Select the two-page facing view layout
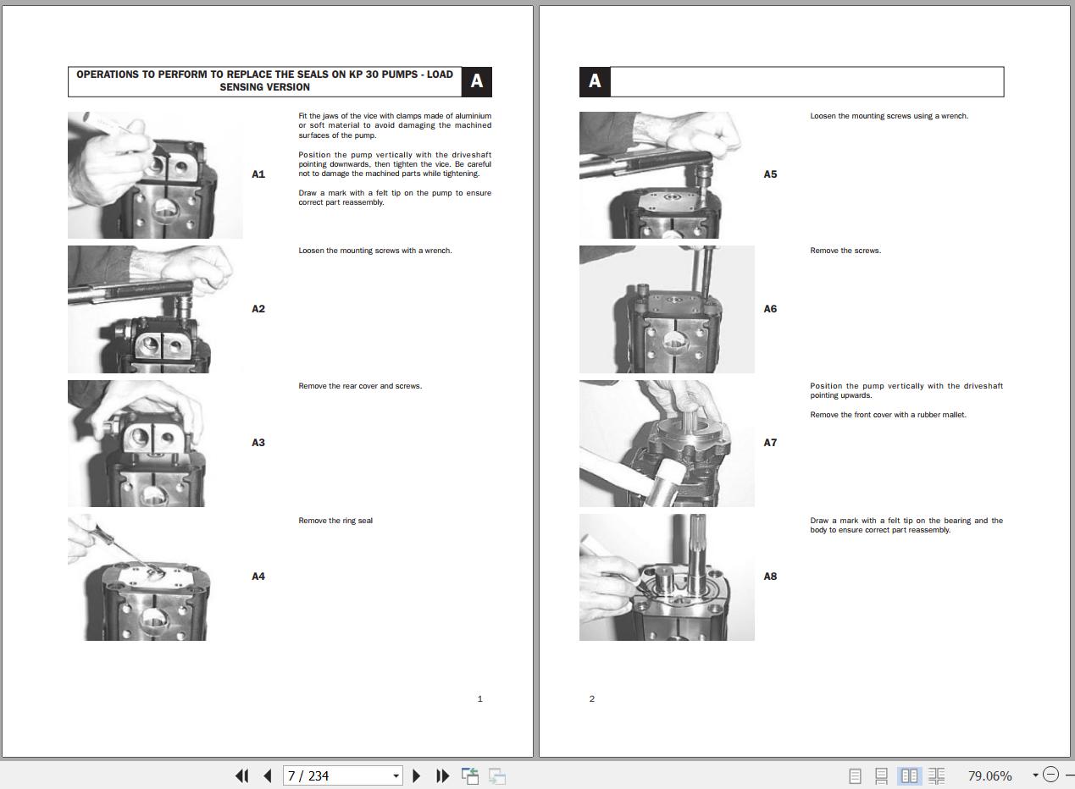This screenshot has height=789, width=1075. [910, 775]
